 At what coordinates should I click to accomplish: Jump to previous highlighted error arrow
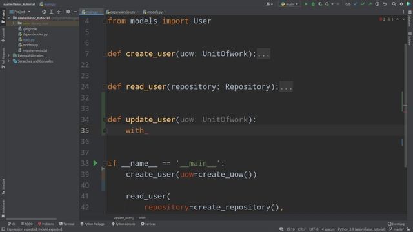tap(398, 19)
